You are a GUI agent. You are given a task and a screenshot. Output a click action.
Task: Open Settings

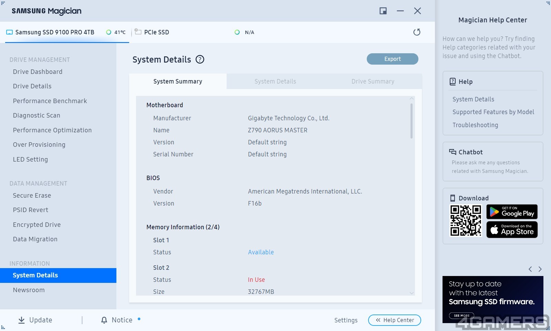(x=346, y=320)
